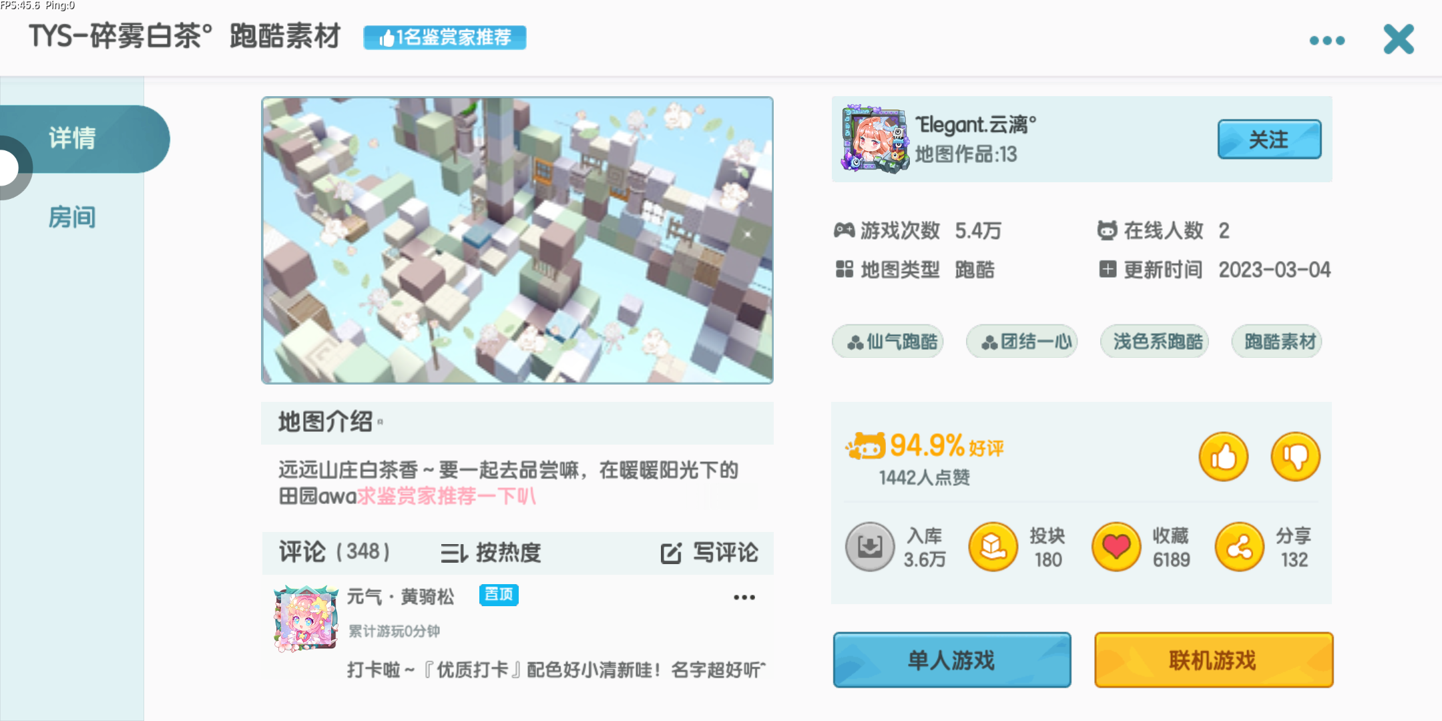This screenshot has height=721, width=1442.
Task: Open the 仙气跑酷 tag
Action: pyautogui.click(x=888, y=342)
